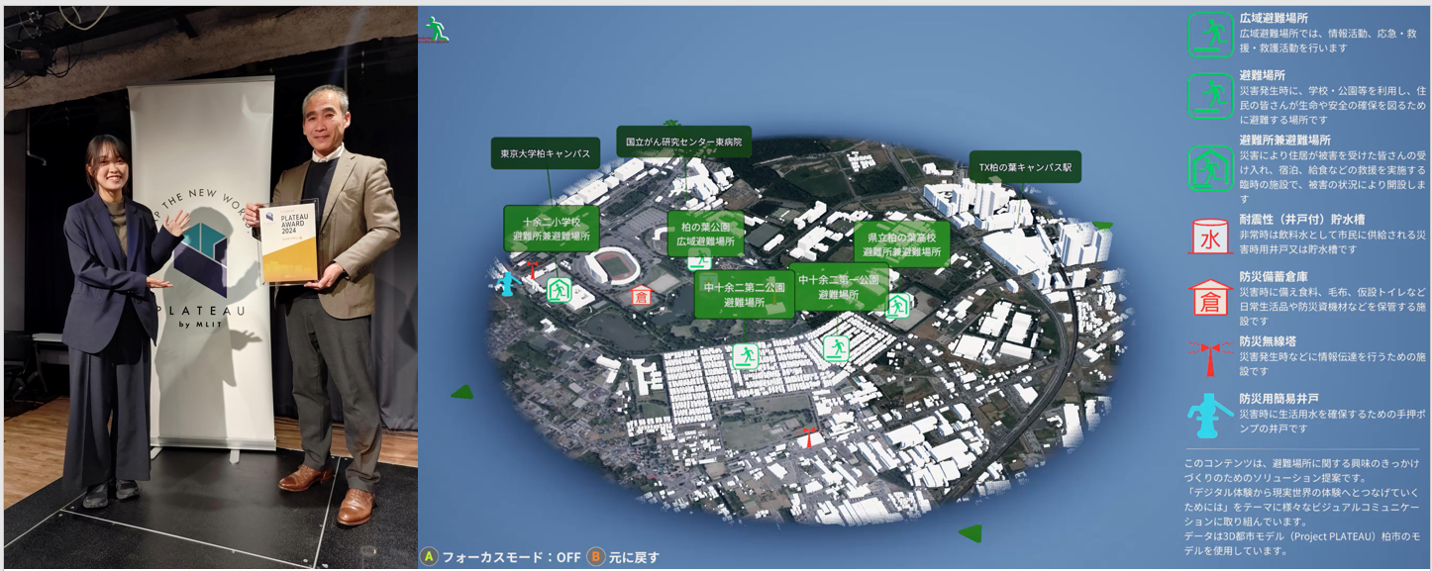The height and width of the screenshot is (571, 1432).
Task: Open the 東京大学柏キャンパス map label
Action: point(546,153)
